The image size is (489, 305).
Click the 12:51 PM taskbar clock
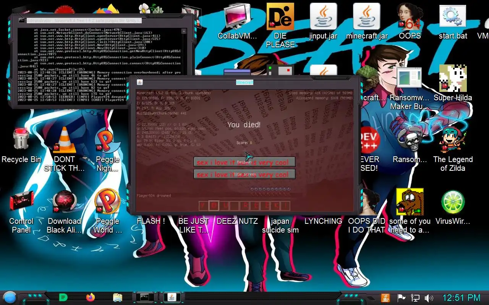(x=461, y=298)
